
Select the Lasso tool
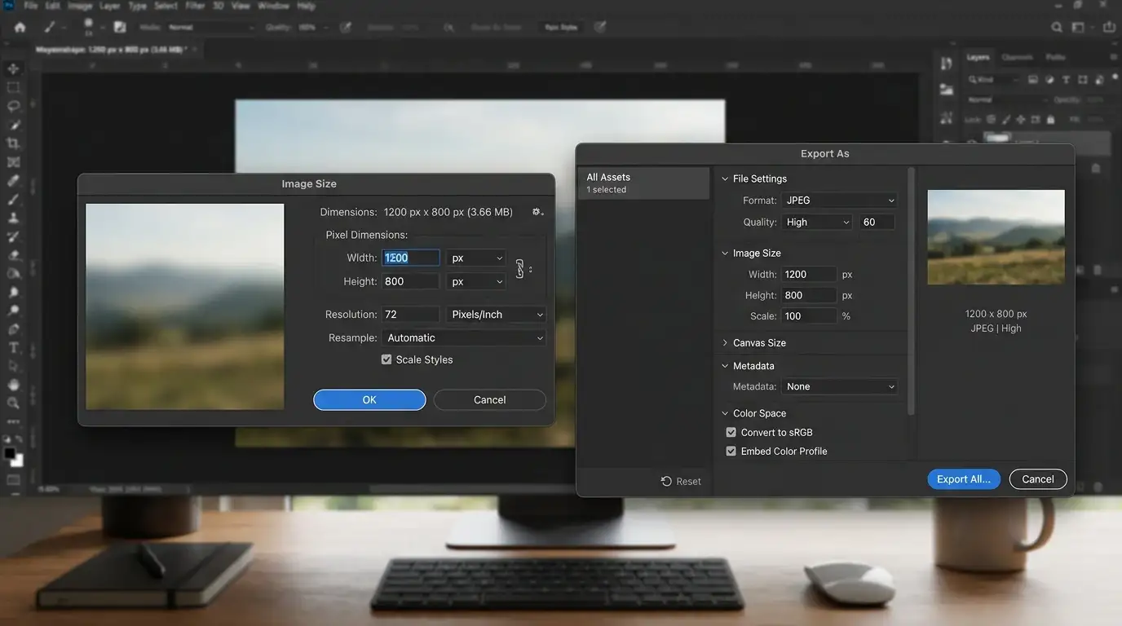point(13,106)
